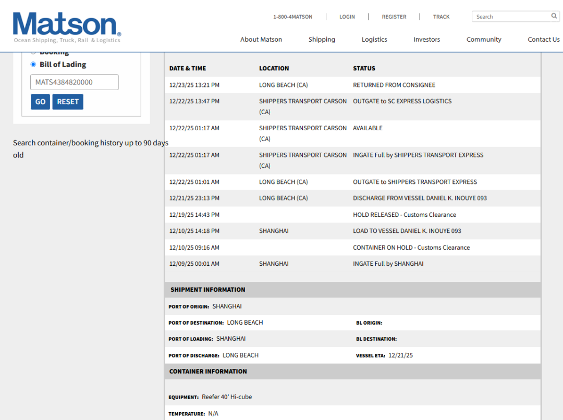Click the RETURNED FROM CONSIGNEE status row
This screenshot has width=563, height=420.
coord(394,85)
